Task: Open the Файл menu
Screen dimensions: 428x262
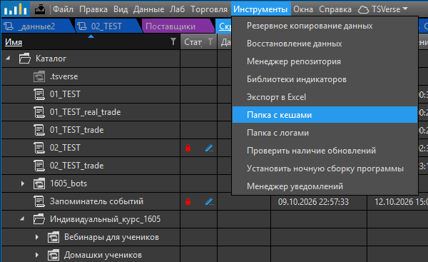Action: click(63, 9)
